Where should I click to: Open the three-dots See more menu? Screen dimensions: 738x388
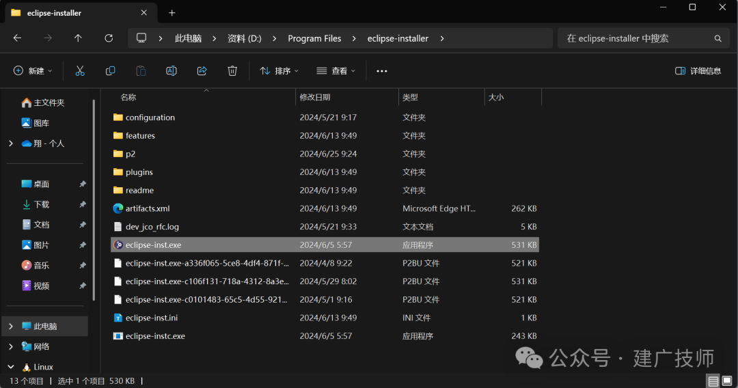[x=382, y=71]
